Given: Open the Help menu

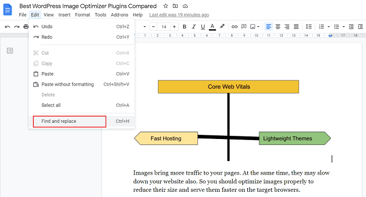Looking at the screenshot, I should [138, 15].
